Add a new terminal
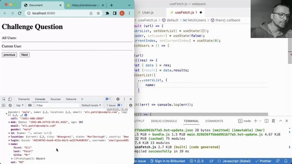 point(255,121)
